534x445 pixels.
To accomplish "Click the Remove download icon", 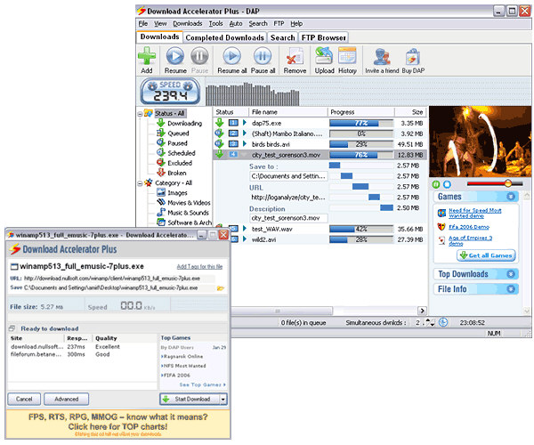I will [294, 57].
